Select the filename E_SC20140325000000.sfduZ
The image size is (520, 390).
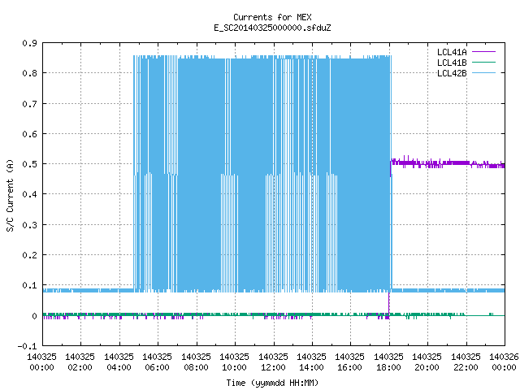pyautogui.click(x=272, y=28)
